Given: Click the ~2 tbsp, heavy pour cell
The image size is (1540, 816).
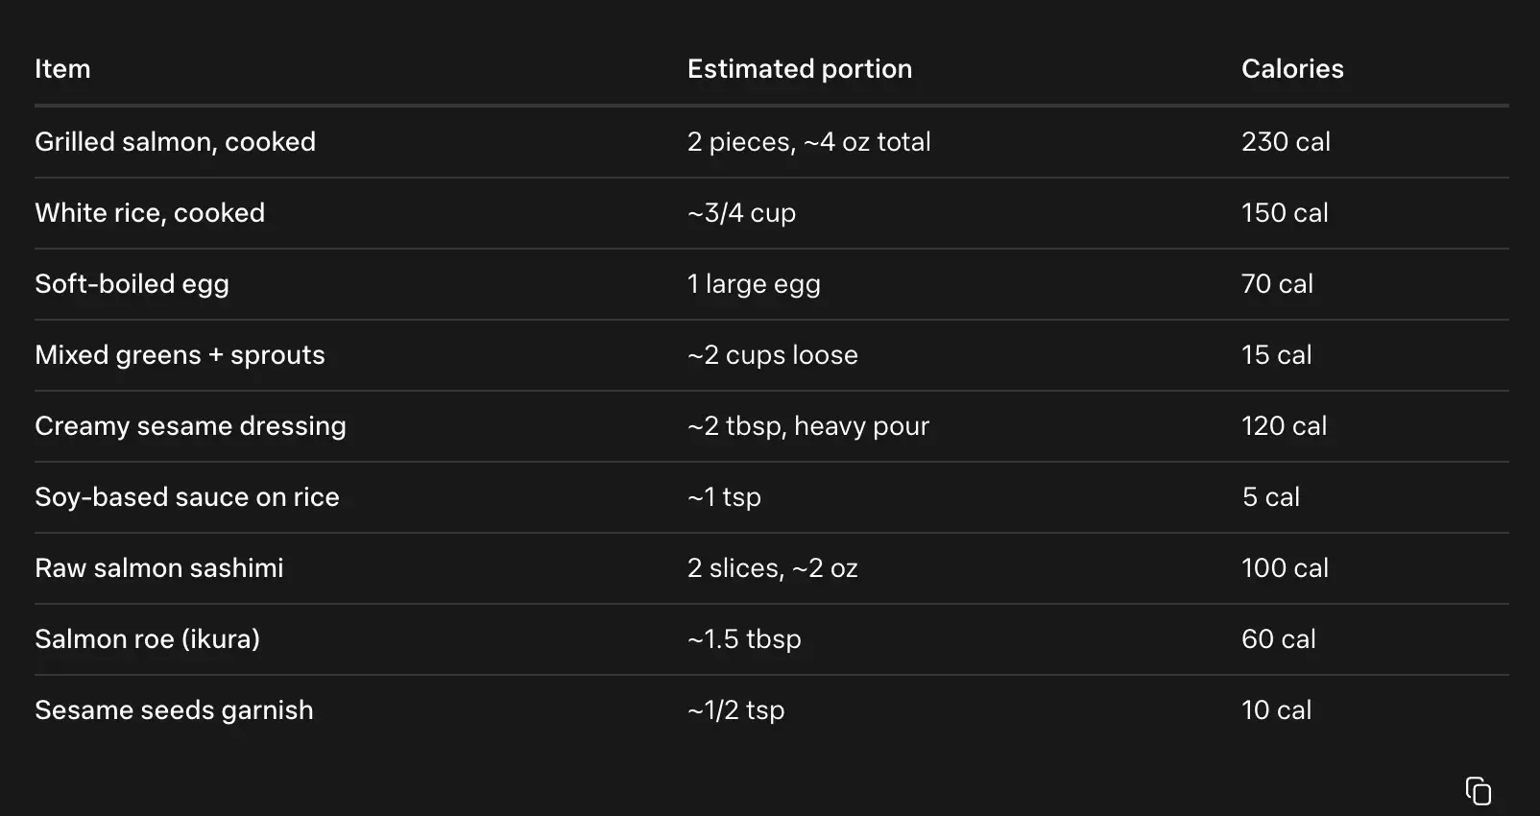Looking at the screenshot, I should click(807, 426).
